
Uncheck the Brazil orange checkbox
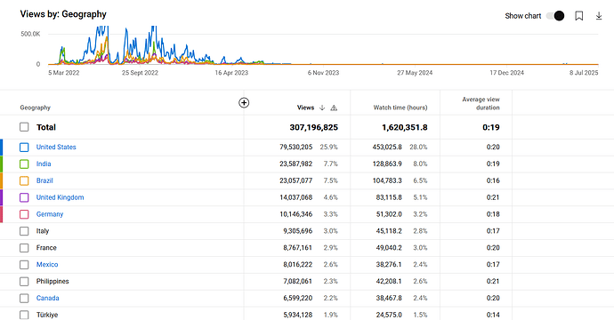(x=24, y=180)
